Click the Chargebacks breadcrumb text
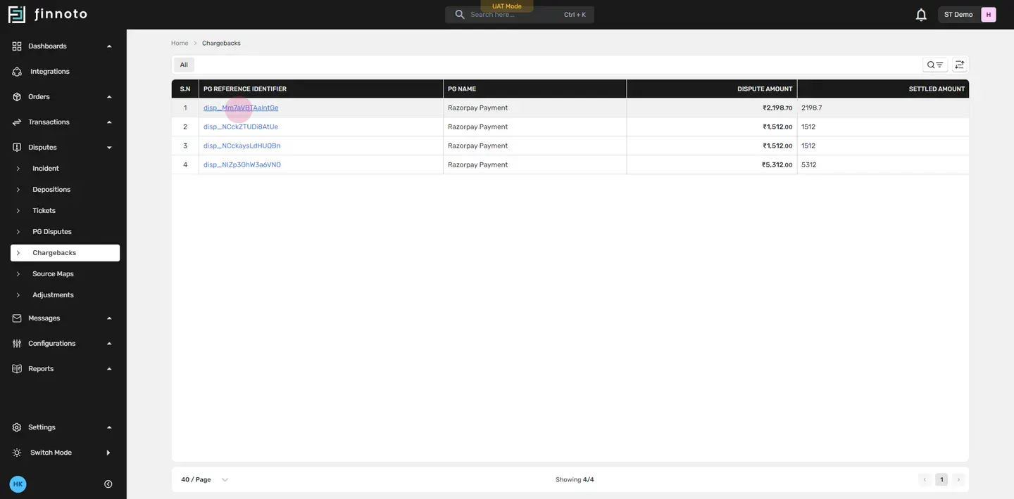Image resolution: width=1014 pixels, height=499 pixels. [221, 44]
